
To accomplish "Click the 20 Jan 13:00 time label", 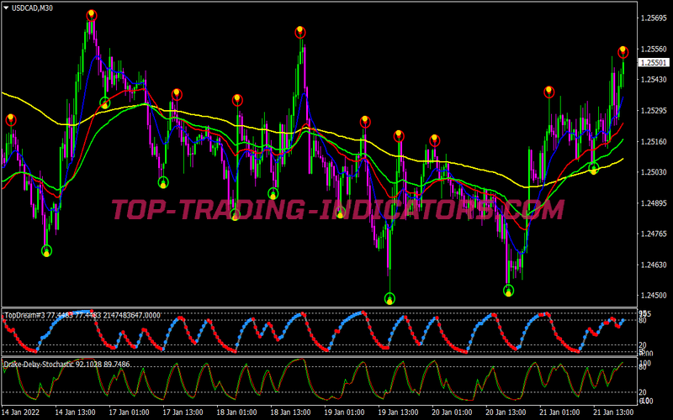I will coord(506,412).
